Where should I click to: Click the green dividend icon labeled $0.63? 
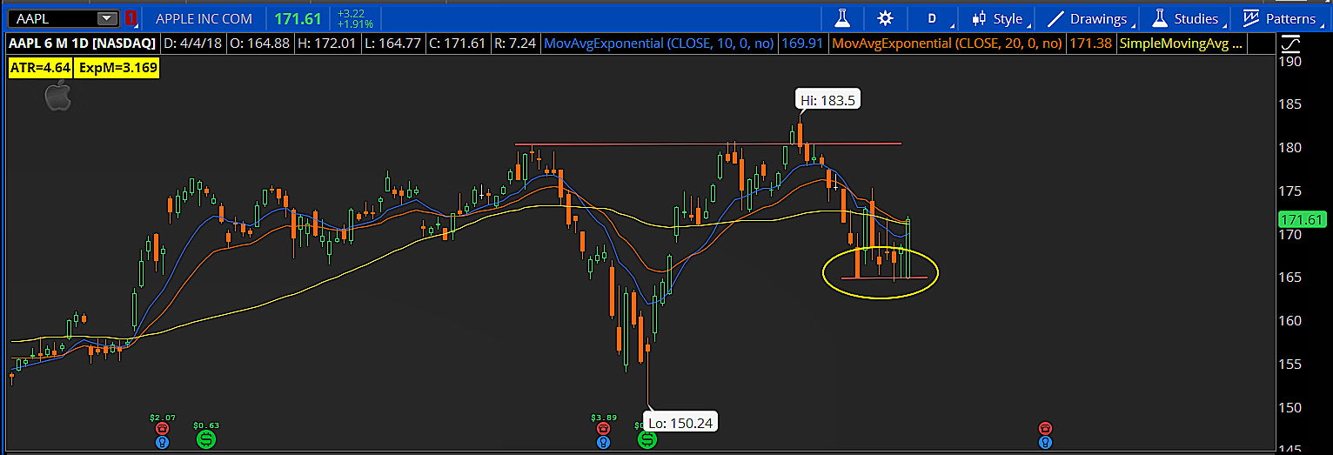tap(205, 439)
